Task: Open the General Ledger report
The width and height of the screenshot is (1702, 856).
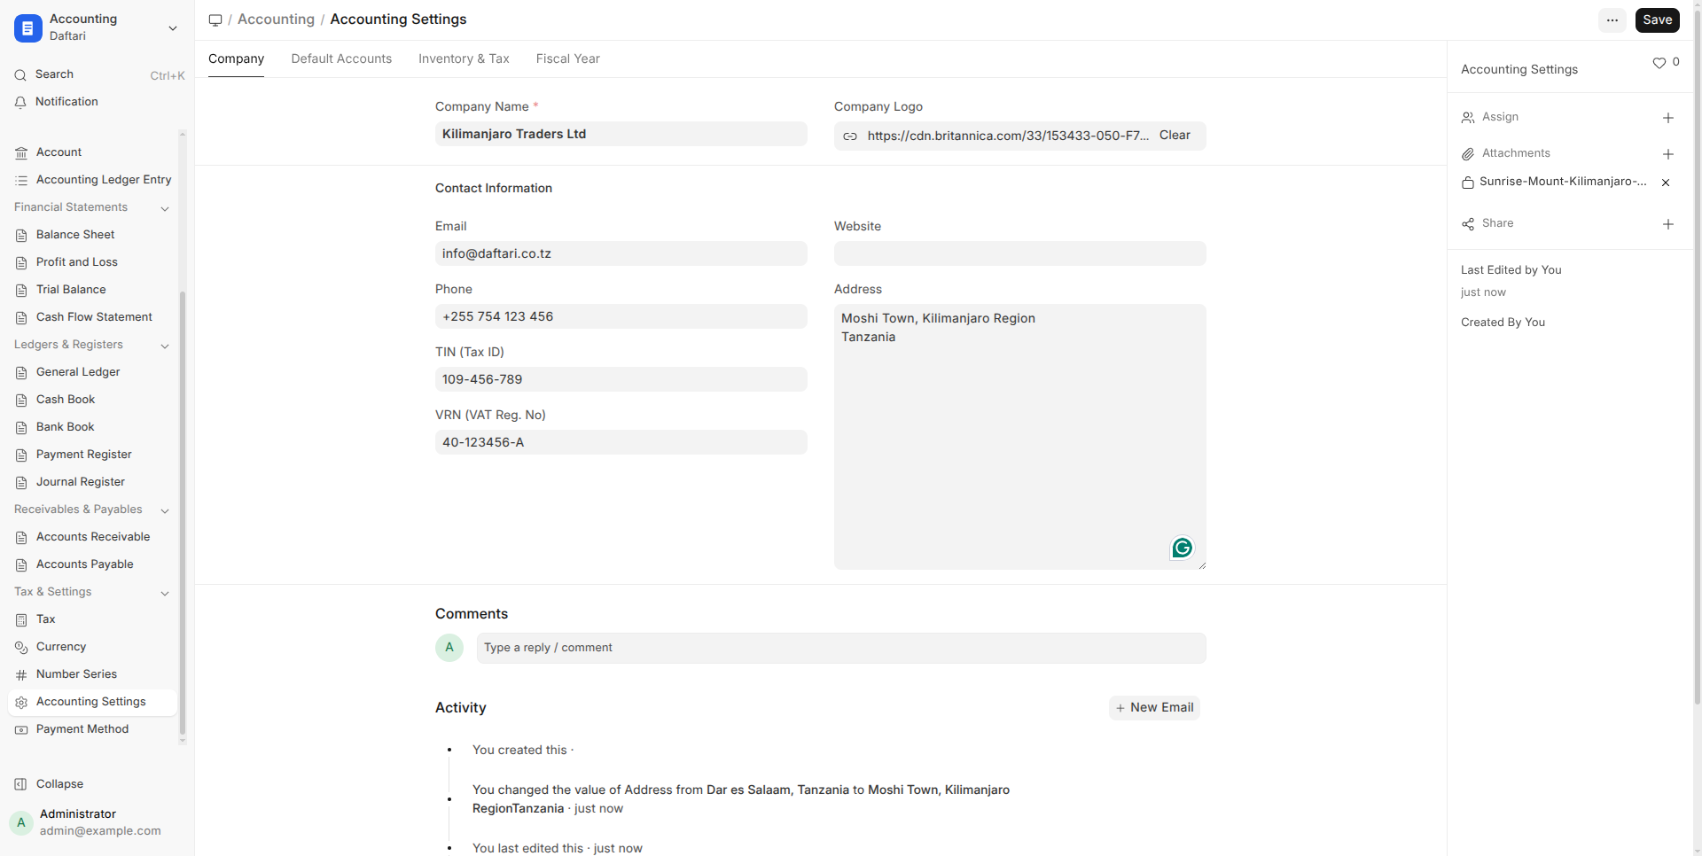Action: click(x=92, y=372)
